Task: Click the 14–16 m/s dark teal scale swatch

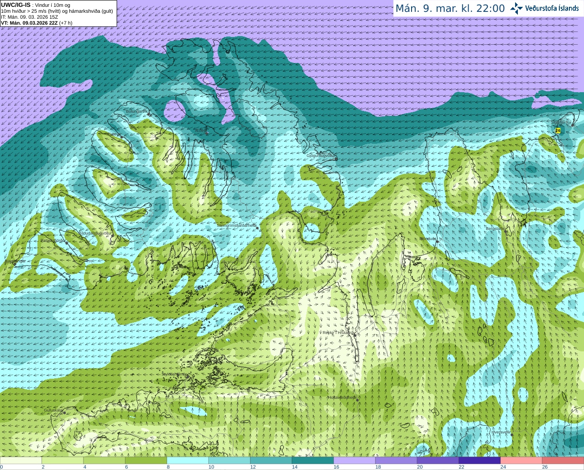Action: coord(313,460)
